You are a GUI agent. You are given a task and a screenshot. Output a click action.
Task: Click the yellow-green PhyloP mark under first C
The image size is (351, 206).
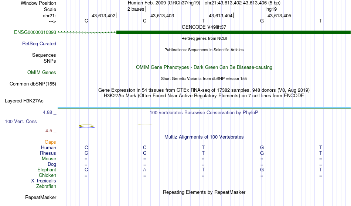86,126
